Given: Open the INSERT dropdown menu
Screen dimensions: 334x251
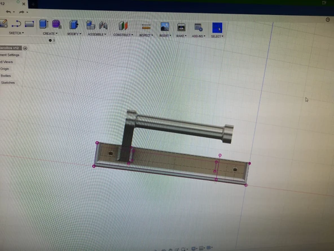Looking at the screenshot, I should pos(165,36).
